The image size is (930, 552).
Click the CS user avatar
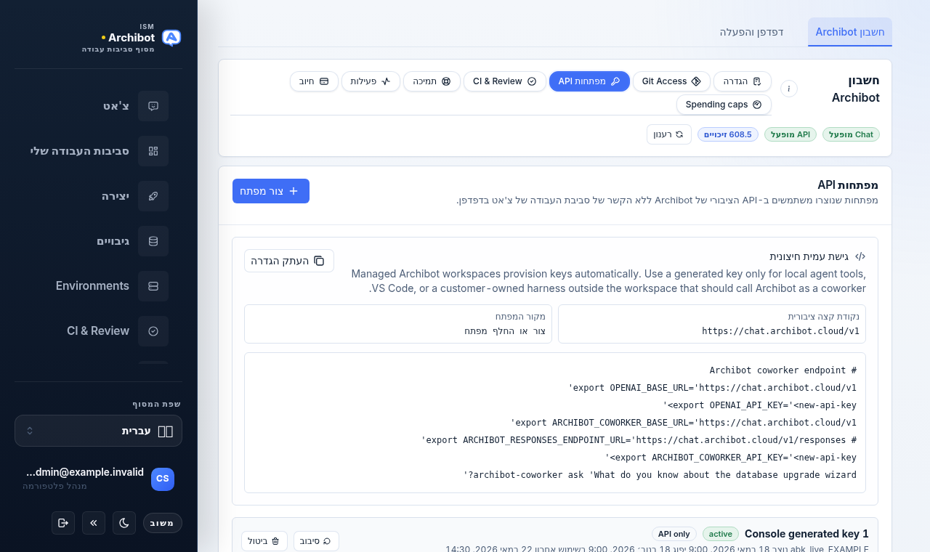pos(163,479)
